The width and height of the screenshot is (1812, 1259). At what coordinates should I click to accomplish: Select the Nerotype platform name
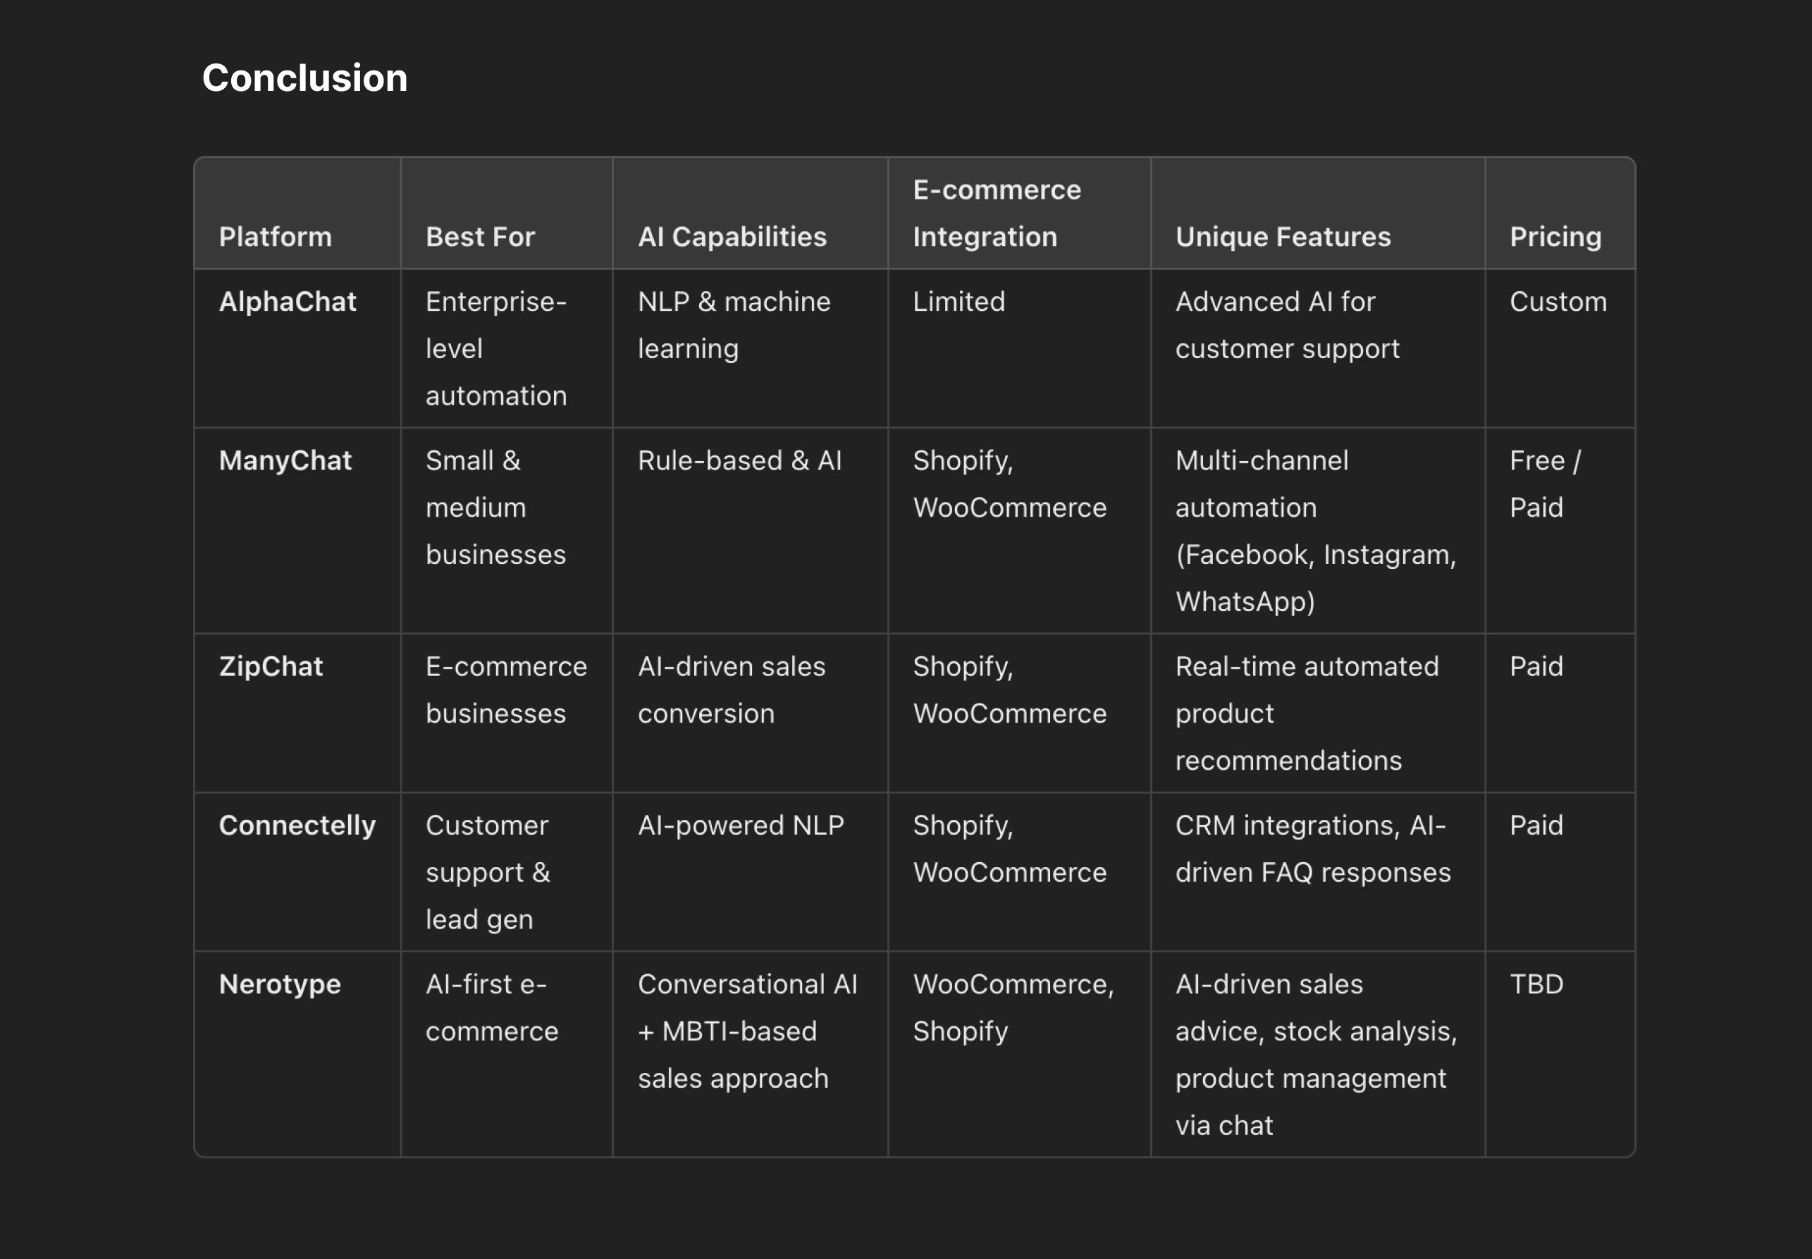(280, 983)
